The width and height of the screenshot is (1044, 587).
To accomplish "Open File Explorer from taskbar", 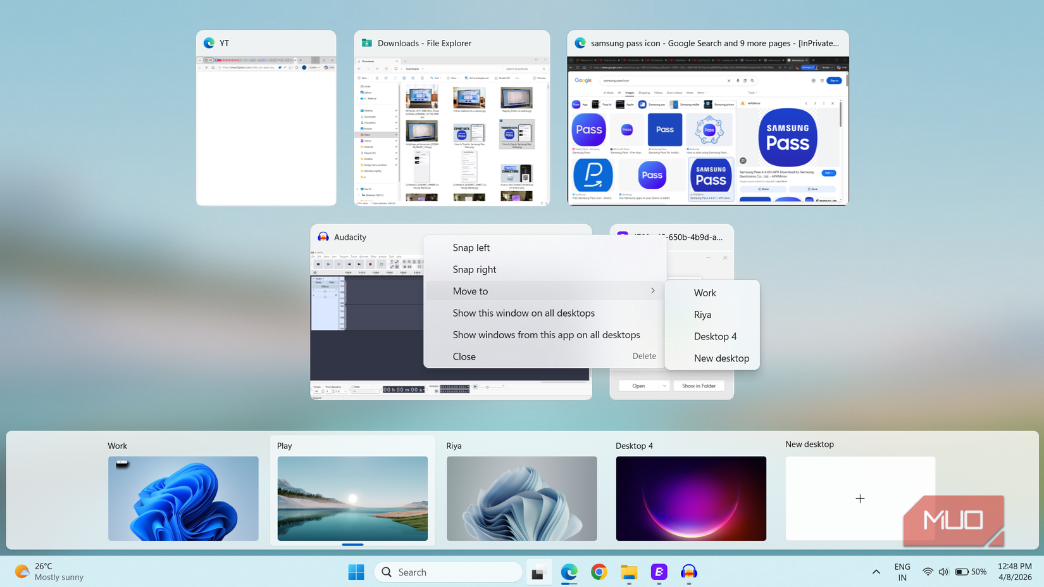I will pos(629,572).
